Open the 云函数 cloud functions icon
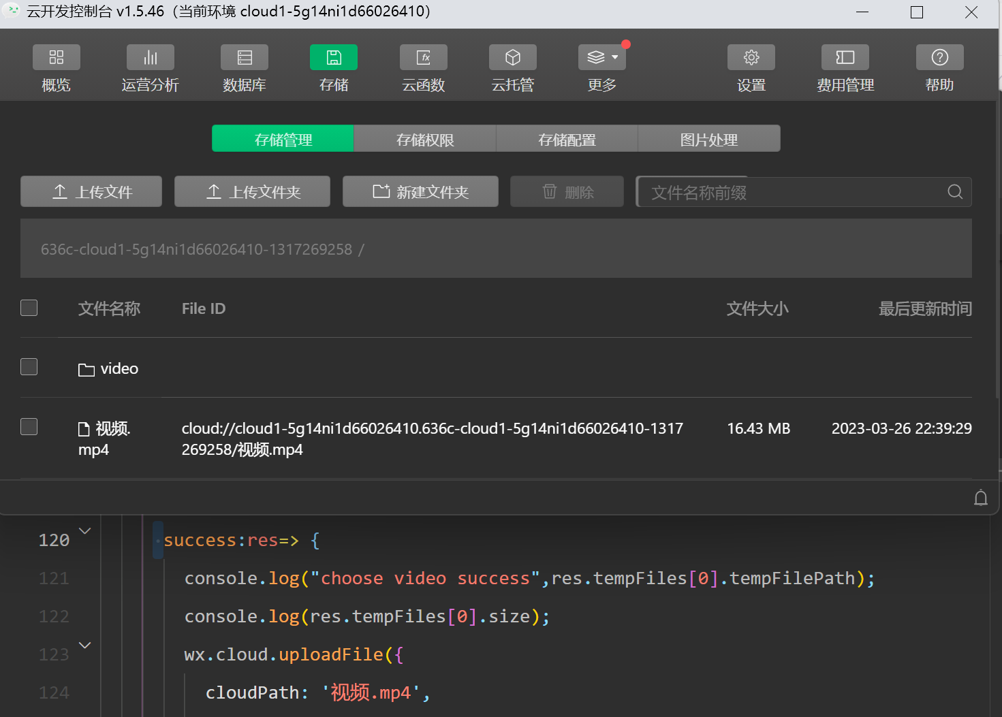 (424, 58)
